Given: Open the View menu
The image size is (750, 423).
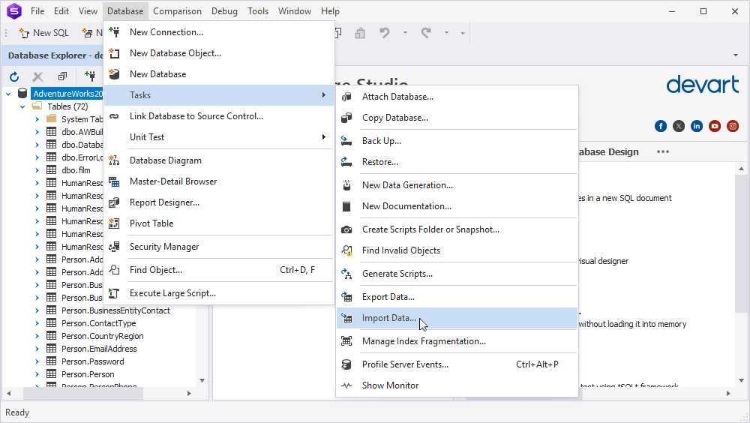Looking at the screenshot, I should [88, 11].
